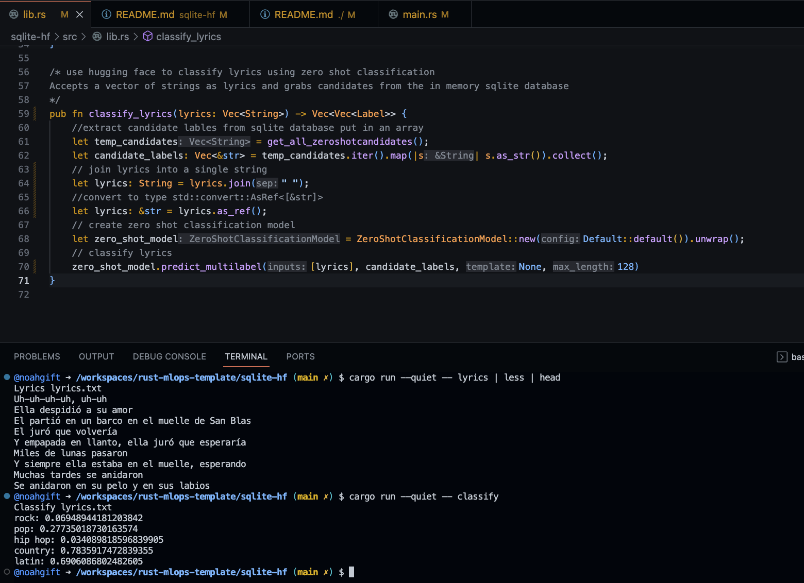
Task: Switch to the lib.rs tab
Action: (45, 14)
